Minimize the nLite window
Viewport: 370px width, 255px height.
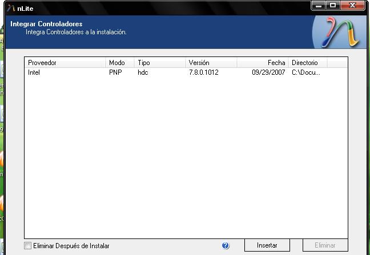[319, 6]
